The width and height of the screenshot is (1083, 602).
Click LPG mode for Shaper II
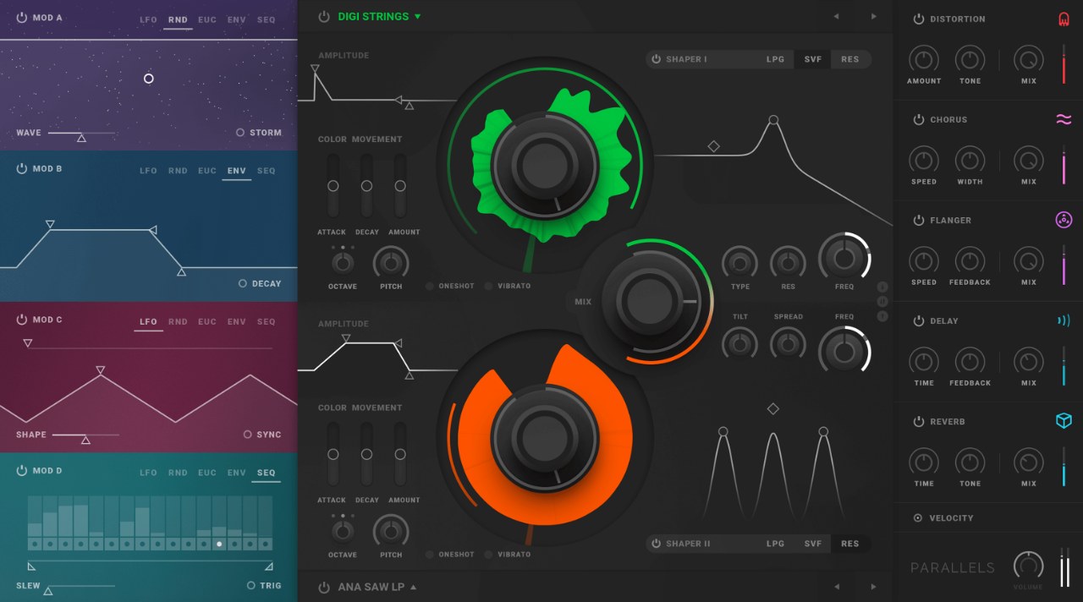point(775,544)
